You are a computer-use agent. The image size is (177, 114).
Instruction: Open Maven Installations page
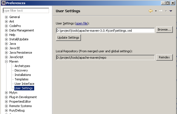[23, 75]
